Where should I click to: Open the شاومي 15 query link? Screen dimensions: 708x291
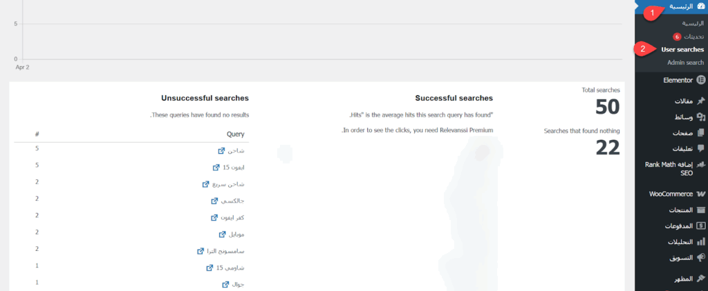click(x=230, y=268)
